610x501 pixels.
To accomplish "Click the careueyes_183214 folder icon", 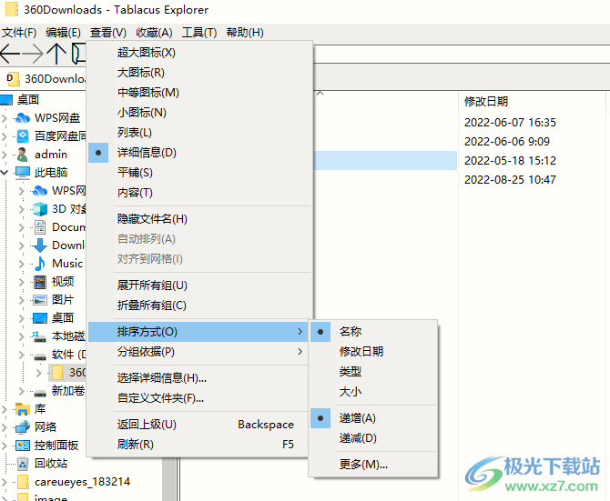I will pyautogui.click(x=23, y=482).
